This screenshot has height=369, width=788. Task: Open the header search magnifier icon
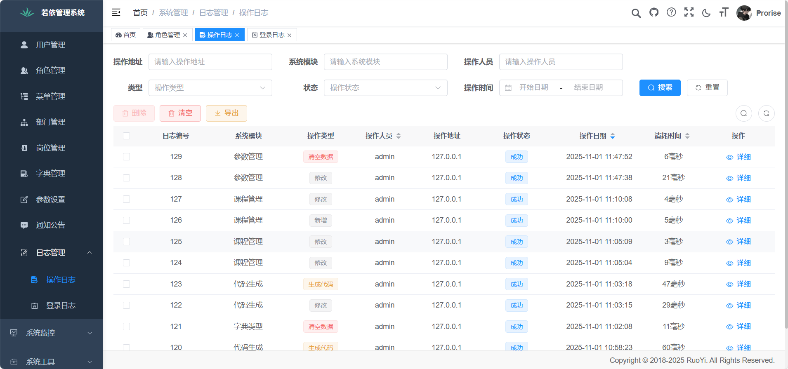tap(636, 13)
